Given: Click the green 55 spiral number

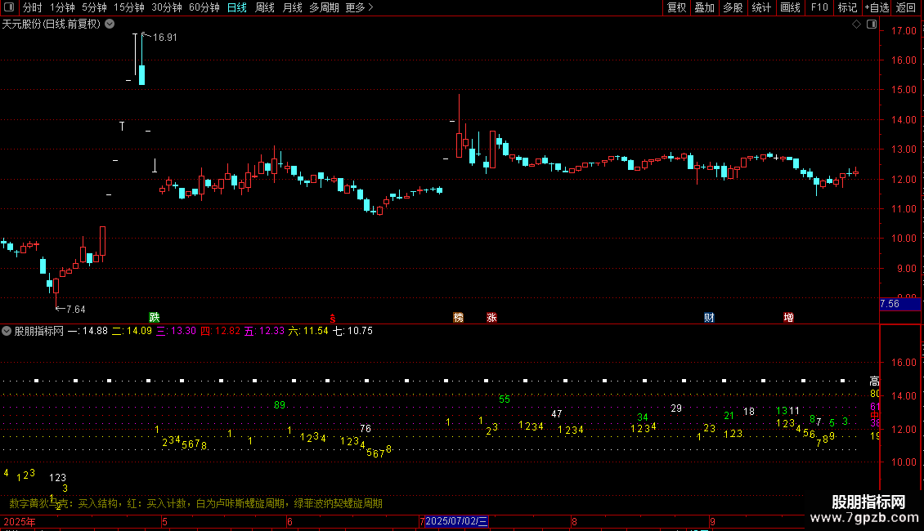Looking at the screenshot, I should 505,399.
